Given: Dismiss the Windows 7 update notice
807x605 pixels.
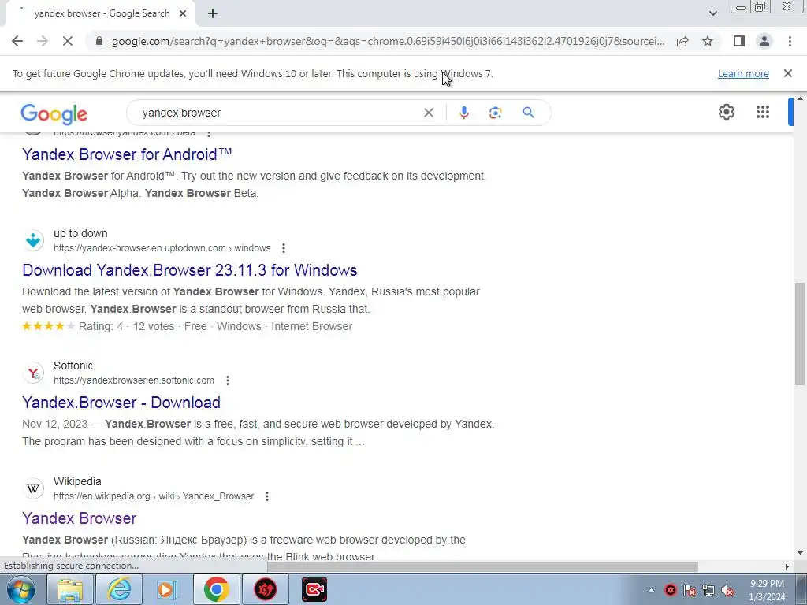Looking at the screenshot, I should 788,73.
